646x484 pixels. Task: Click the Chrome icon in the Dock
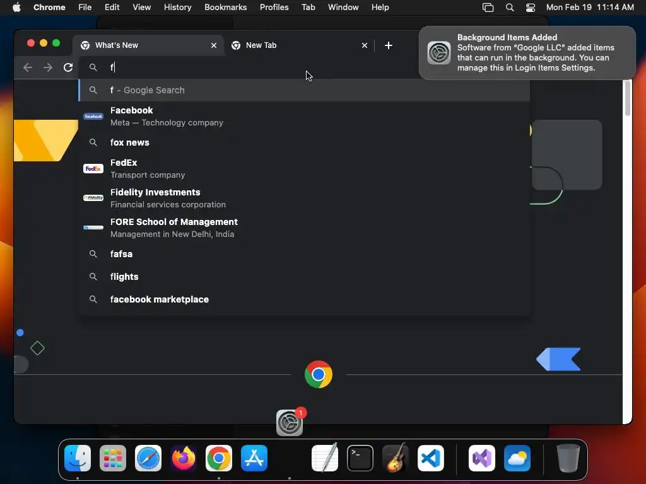[219, 458]
